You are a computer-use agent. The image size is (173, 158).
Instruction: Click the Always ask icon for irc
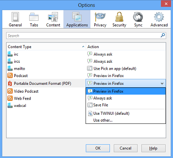click(90, 54)
